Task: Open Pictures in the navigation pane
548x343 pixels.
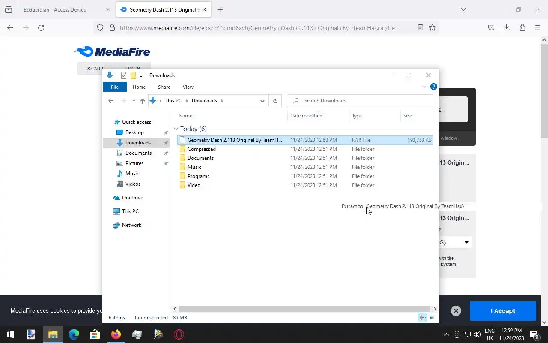Action: click(x=134, y=163)
